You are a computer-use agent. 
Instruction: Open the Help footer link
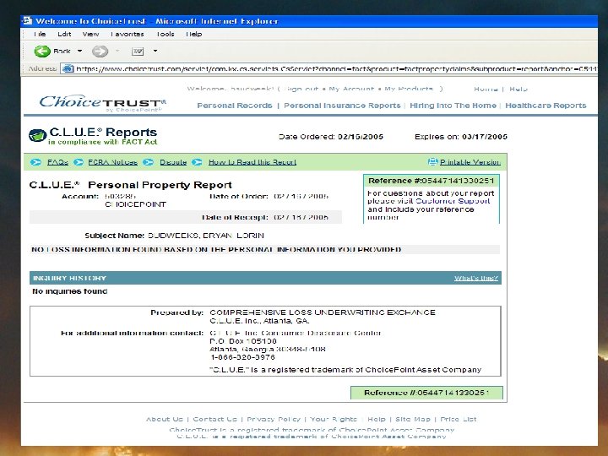(x=377, y=419)
